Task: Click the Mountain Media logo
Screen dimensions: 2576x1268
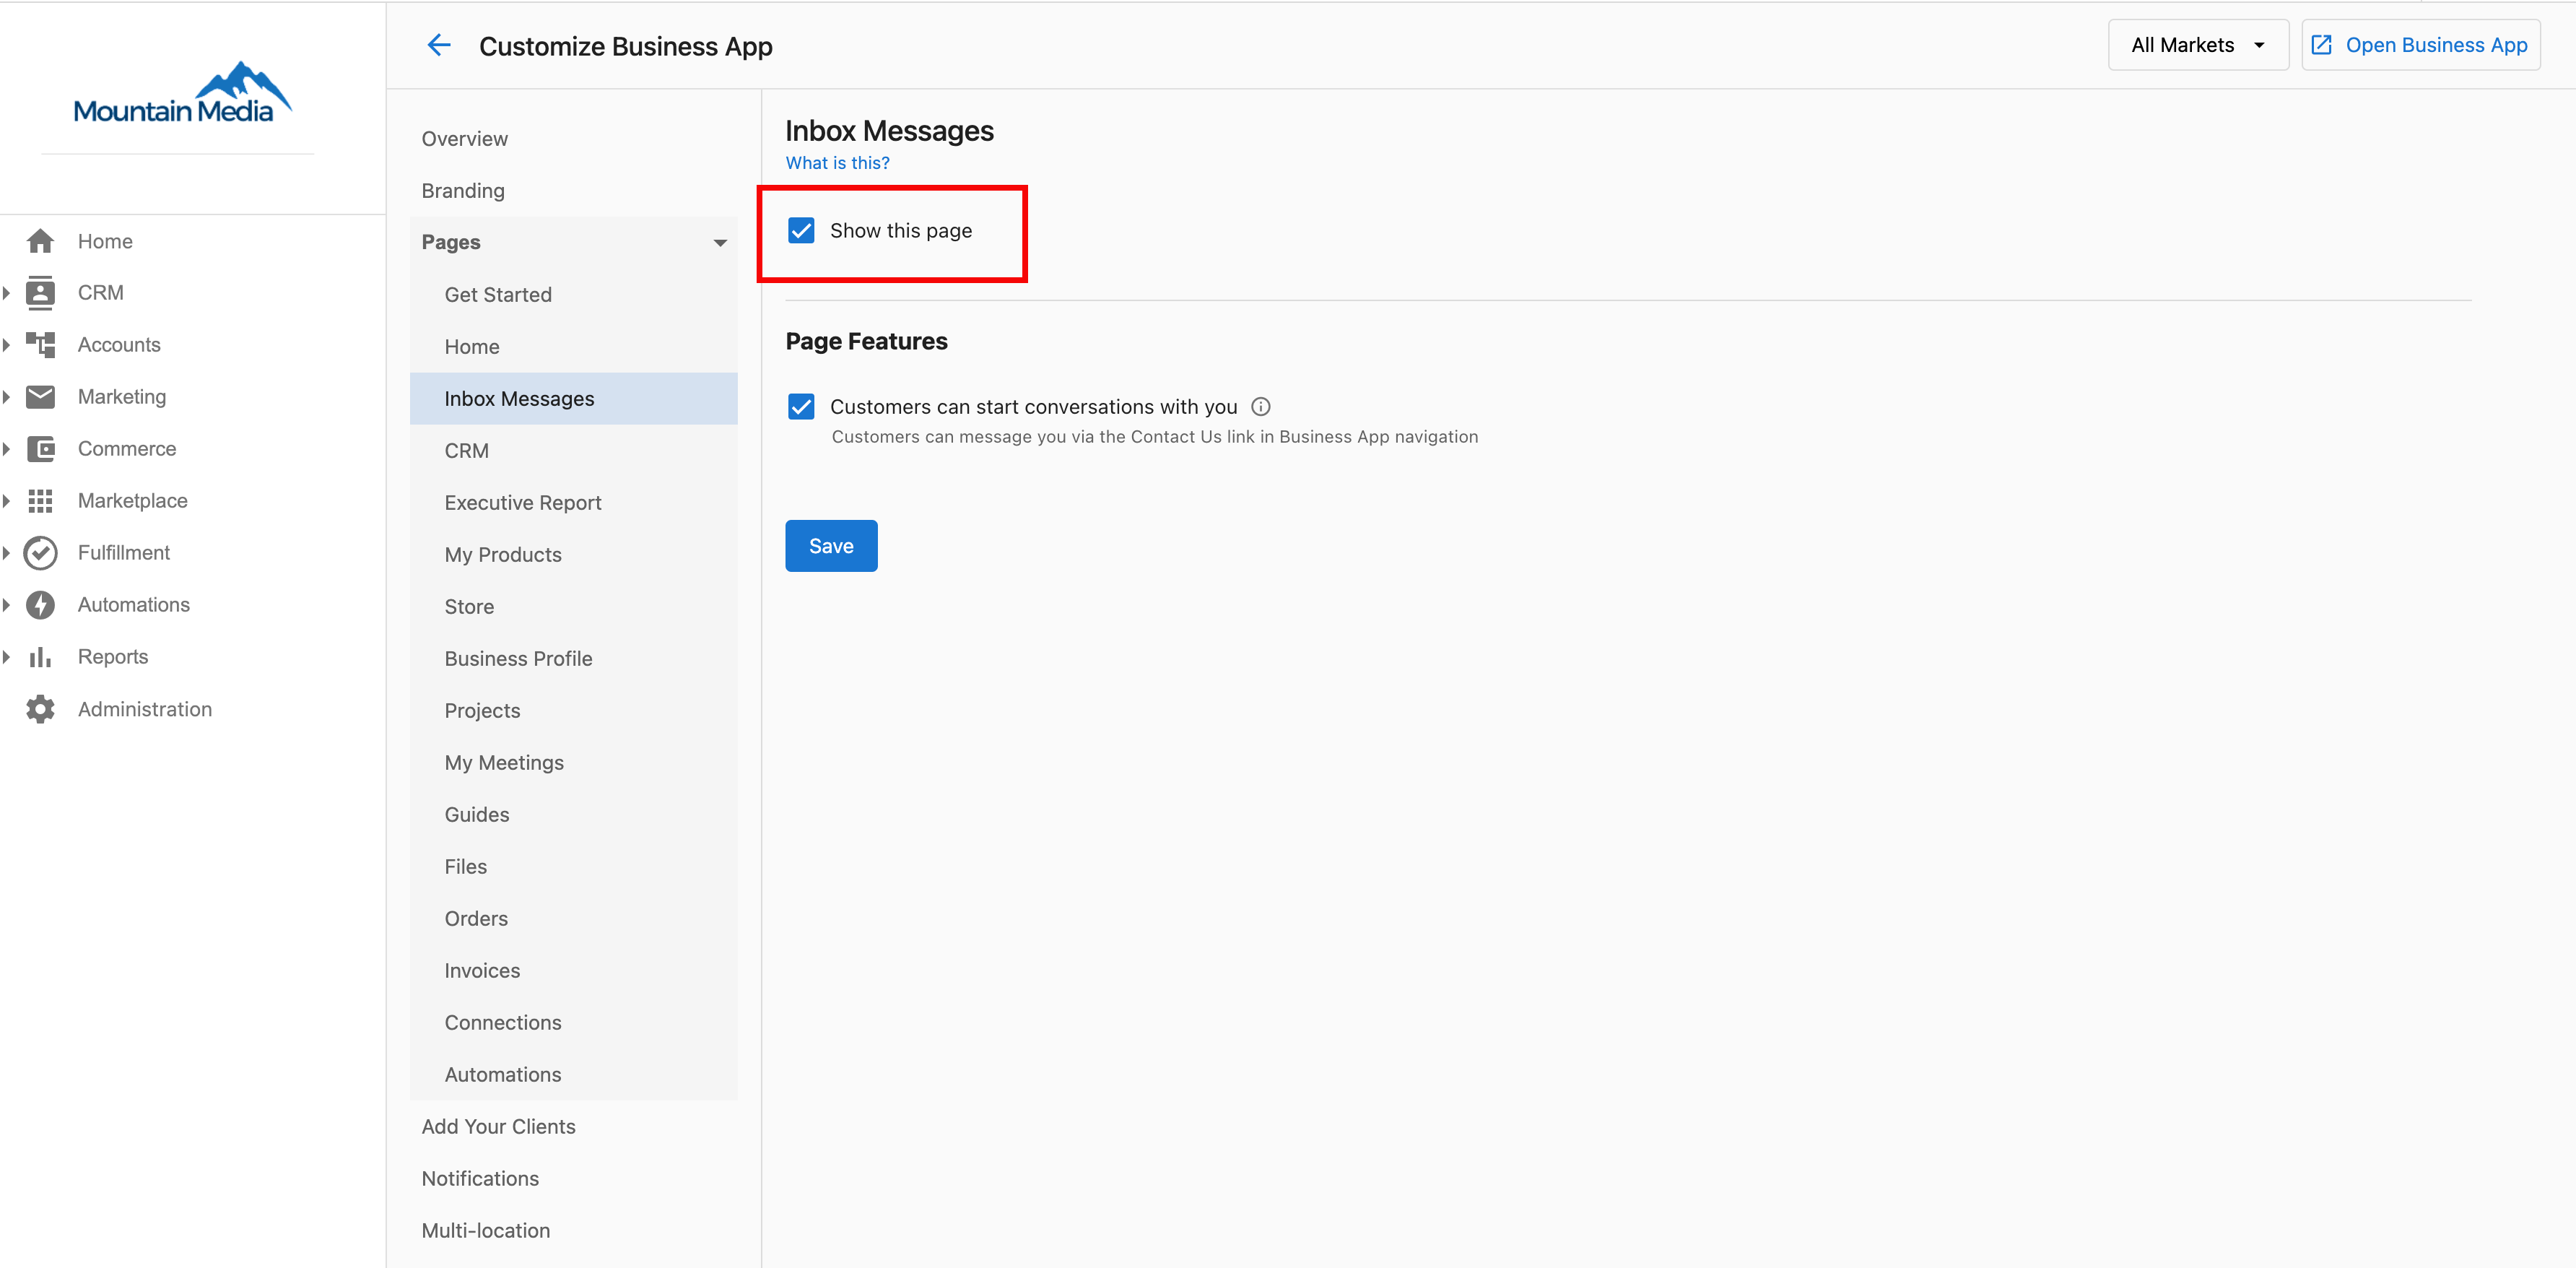Action: point(182,93)
